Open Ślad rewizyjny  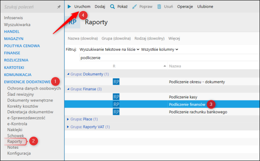click(x=20, y=94)
